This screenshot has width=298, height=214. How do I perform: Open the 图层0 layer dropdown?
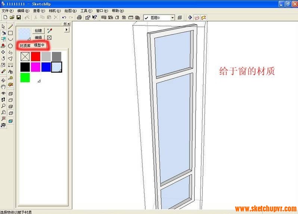(x=173, y=18)
